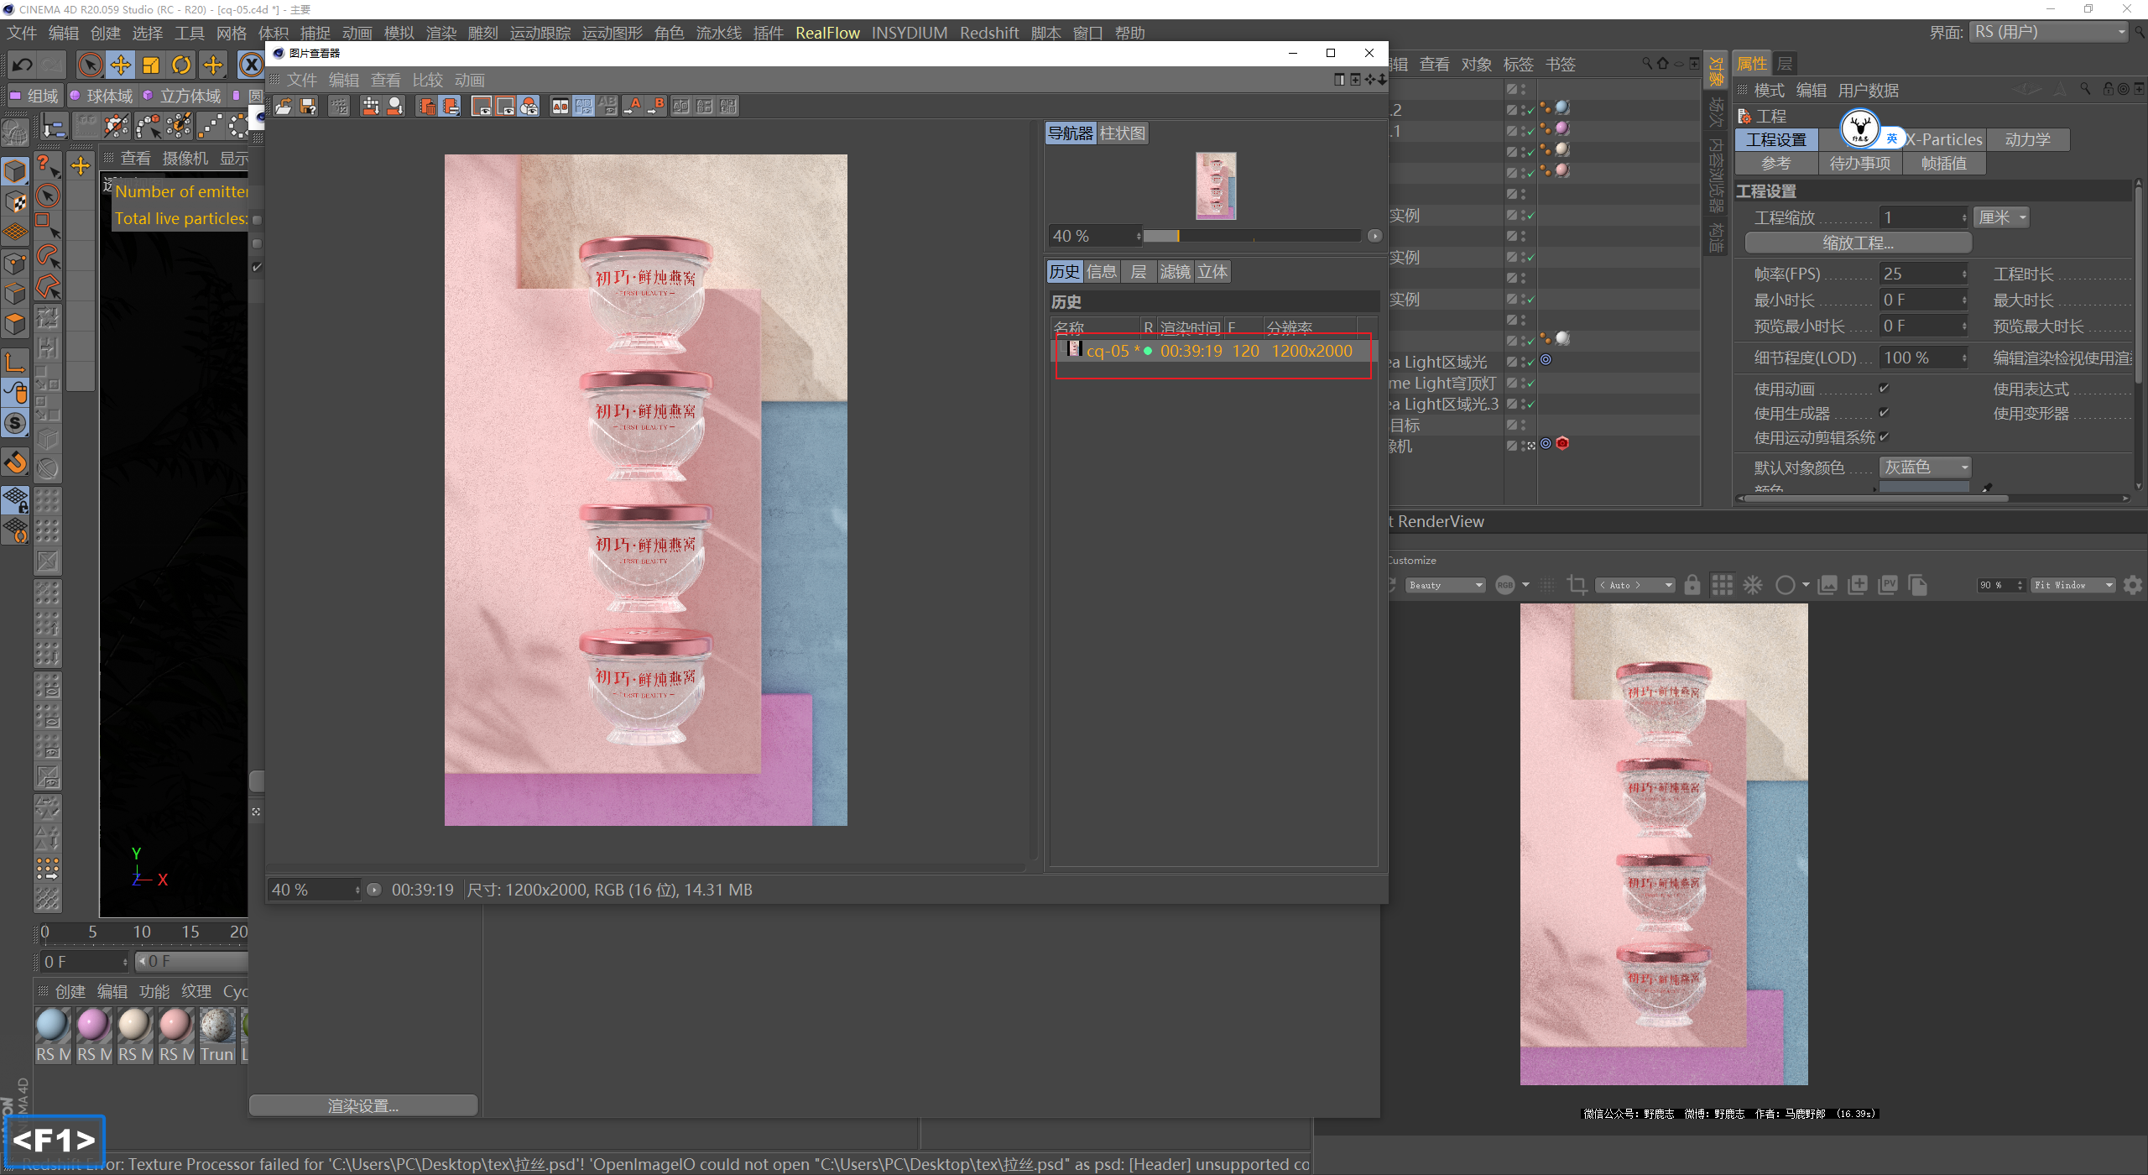The height and width of the screenshot is (1175, 2148).
Task: Toggle the lock icon in RenderView
Action: click(1692, 585)
